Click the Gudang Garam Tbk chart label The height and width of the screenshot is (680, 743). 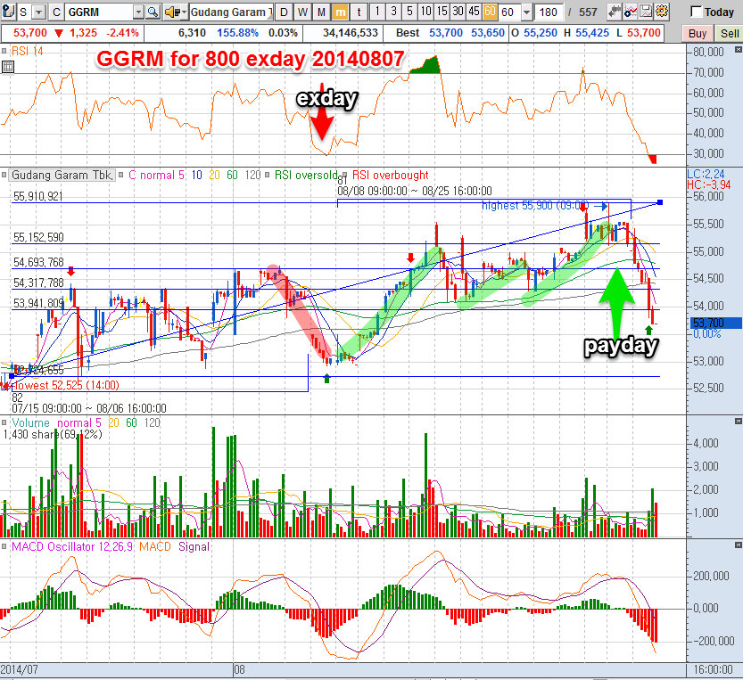click(62, 176)
